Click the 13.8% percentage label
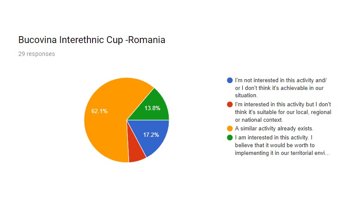The height and width of the screenshot is (213, 359). pos(152,108)
